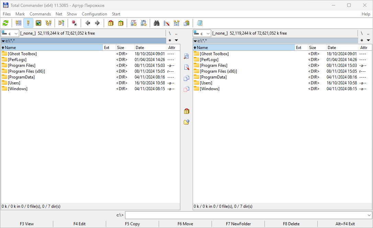373x228 pixels.
Task: Click the F8 Delete button
Action: pyautogui.click(x=291, y=224)
